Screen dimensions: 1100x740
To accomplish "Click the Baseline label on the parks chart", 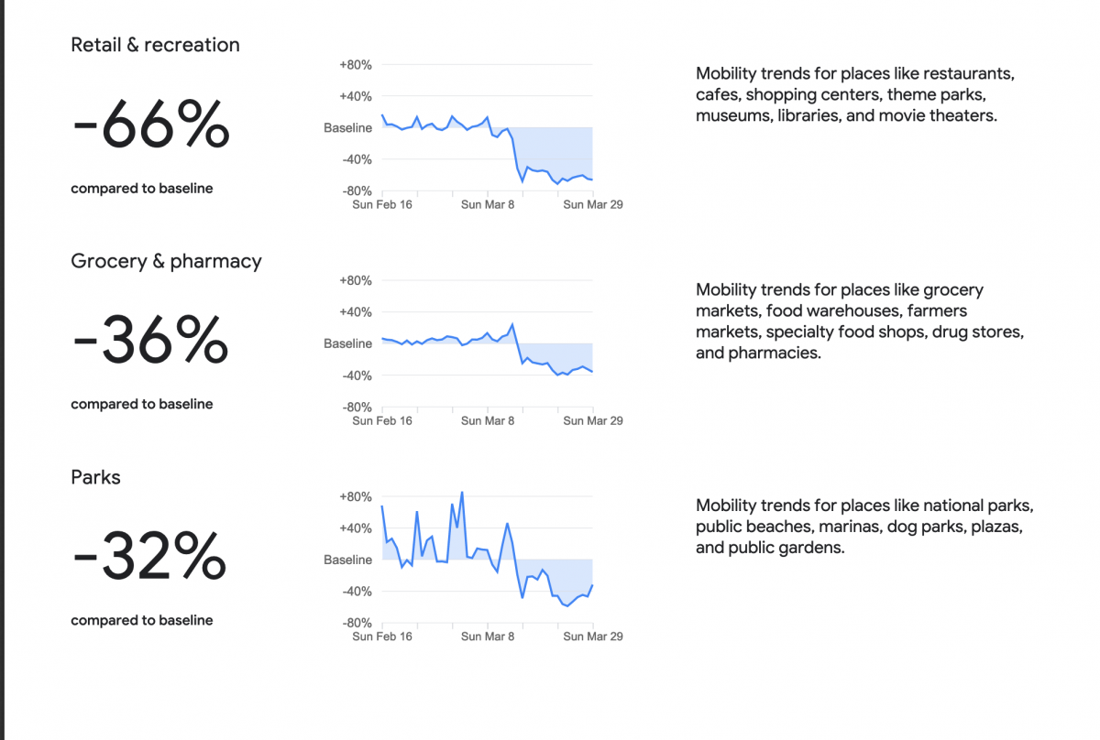I will point(347,560).
